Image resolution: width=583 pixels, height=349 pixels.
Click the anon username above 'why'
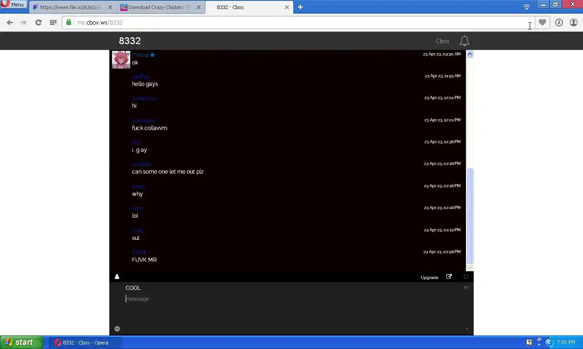tap(138, 186)
